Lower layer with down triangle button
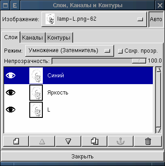The width and height of the screenshot is (165, 166). tap(68, 141)
